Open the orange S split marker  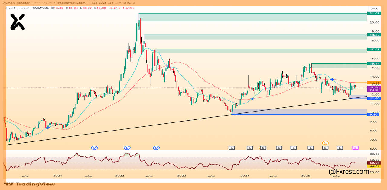tap(325, 143)
